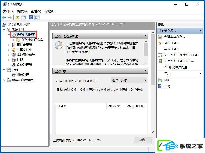Toggle the show/hide console tree icon

point(24,17)
